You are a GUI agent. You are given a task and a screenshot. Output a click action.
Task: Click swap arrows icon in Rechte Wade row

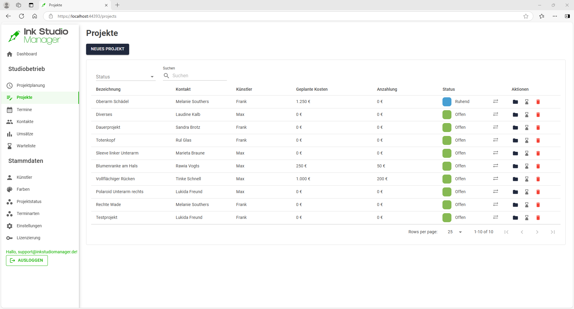point(495,204)
